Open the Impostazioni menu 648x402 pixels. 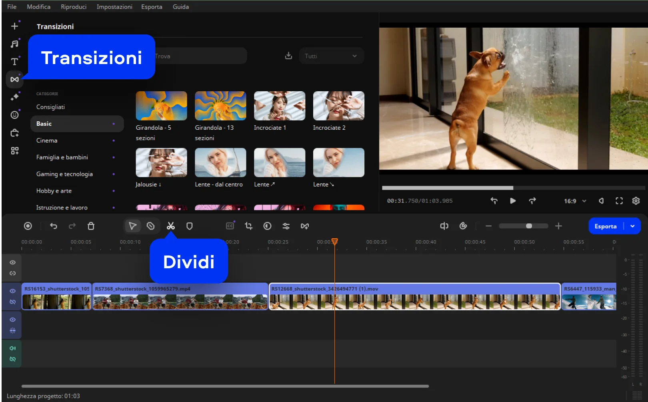(114, 7)
